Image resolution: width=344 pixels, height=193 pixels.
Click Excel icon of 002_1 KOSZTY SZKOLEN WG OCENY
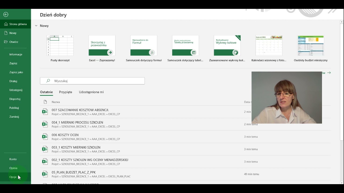pyautogui.click(x=45, y=162)
